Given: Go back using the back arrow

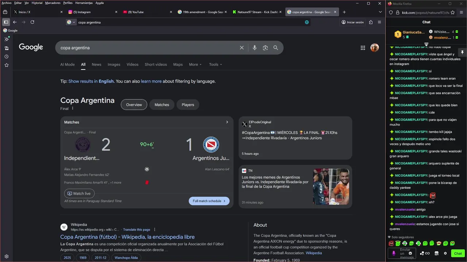Looking at the screenshot, I should tap(15, 22).
